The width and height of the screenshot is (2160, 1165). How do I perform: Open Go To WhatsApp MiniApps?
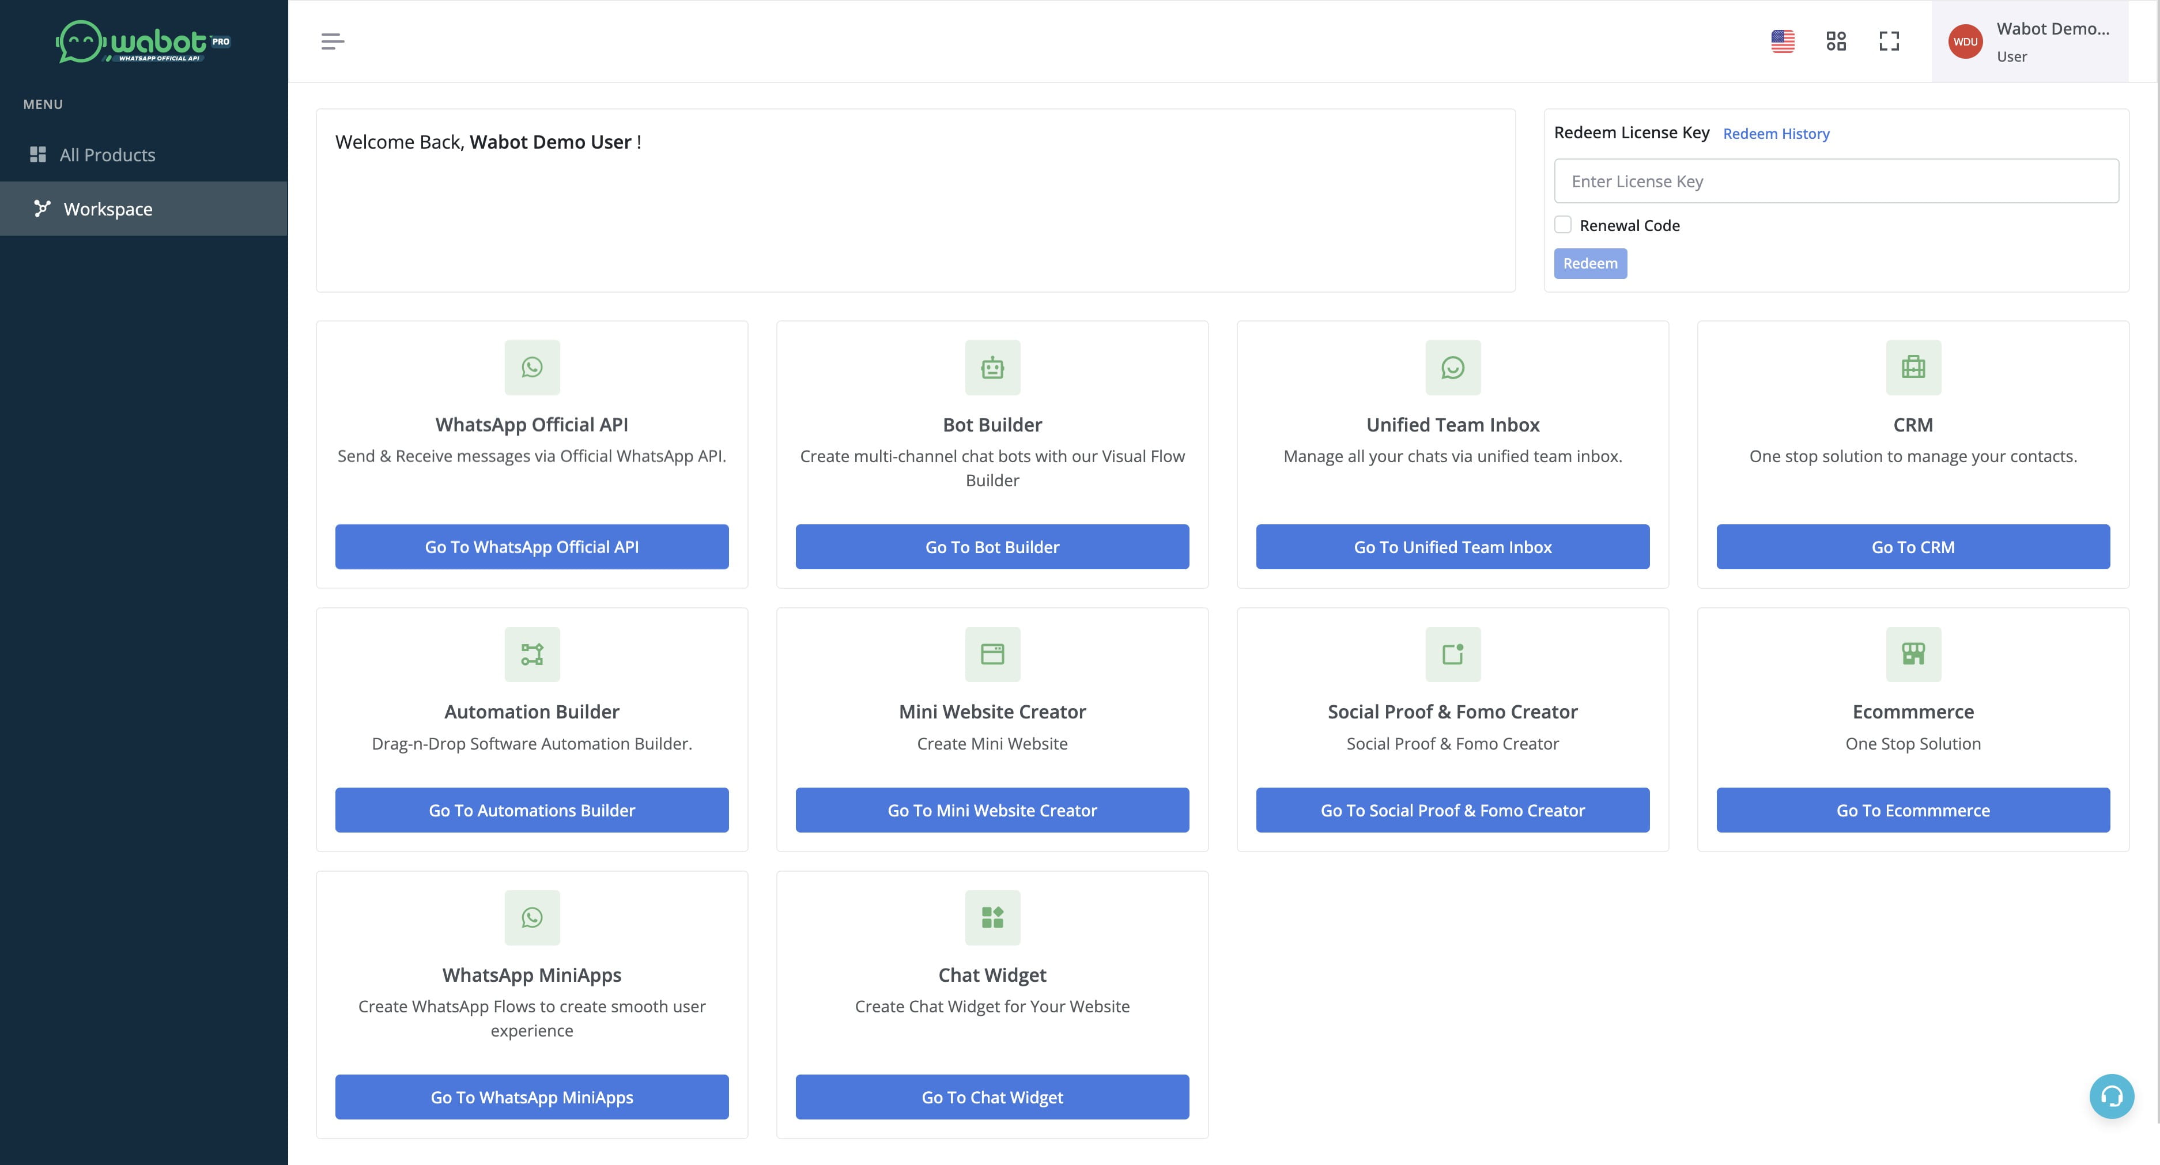531,1096
